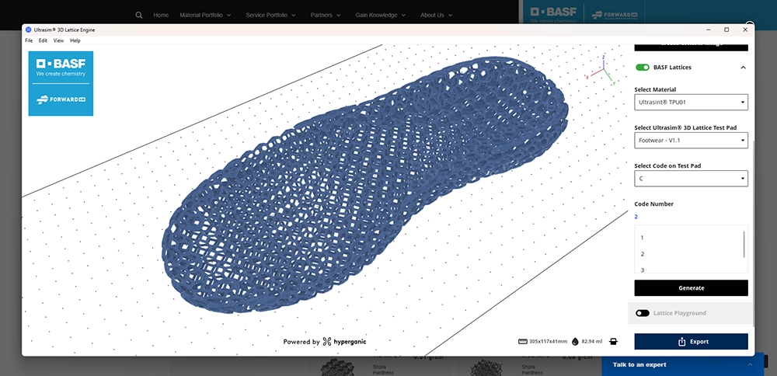Click the blue Code Number value 2
The image size is (777, 376).
636,217
